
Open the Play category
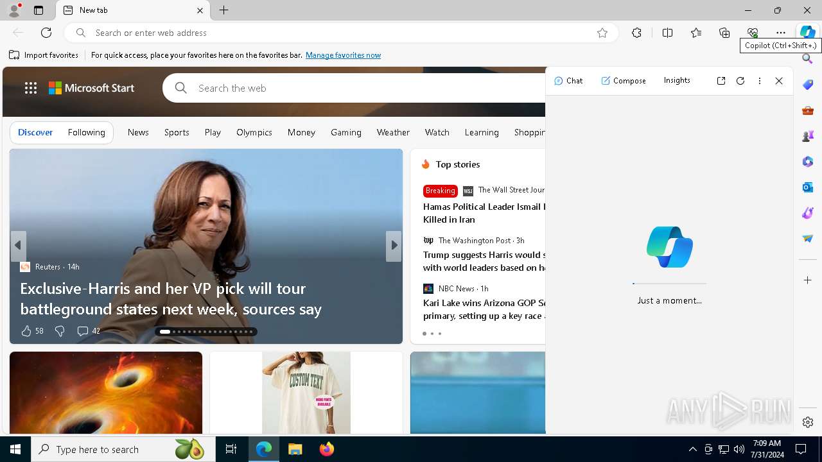click(x=213, y=132)
